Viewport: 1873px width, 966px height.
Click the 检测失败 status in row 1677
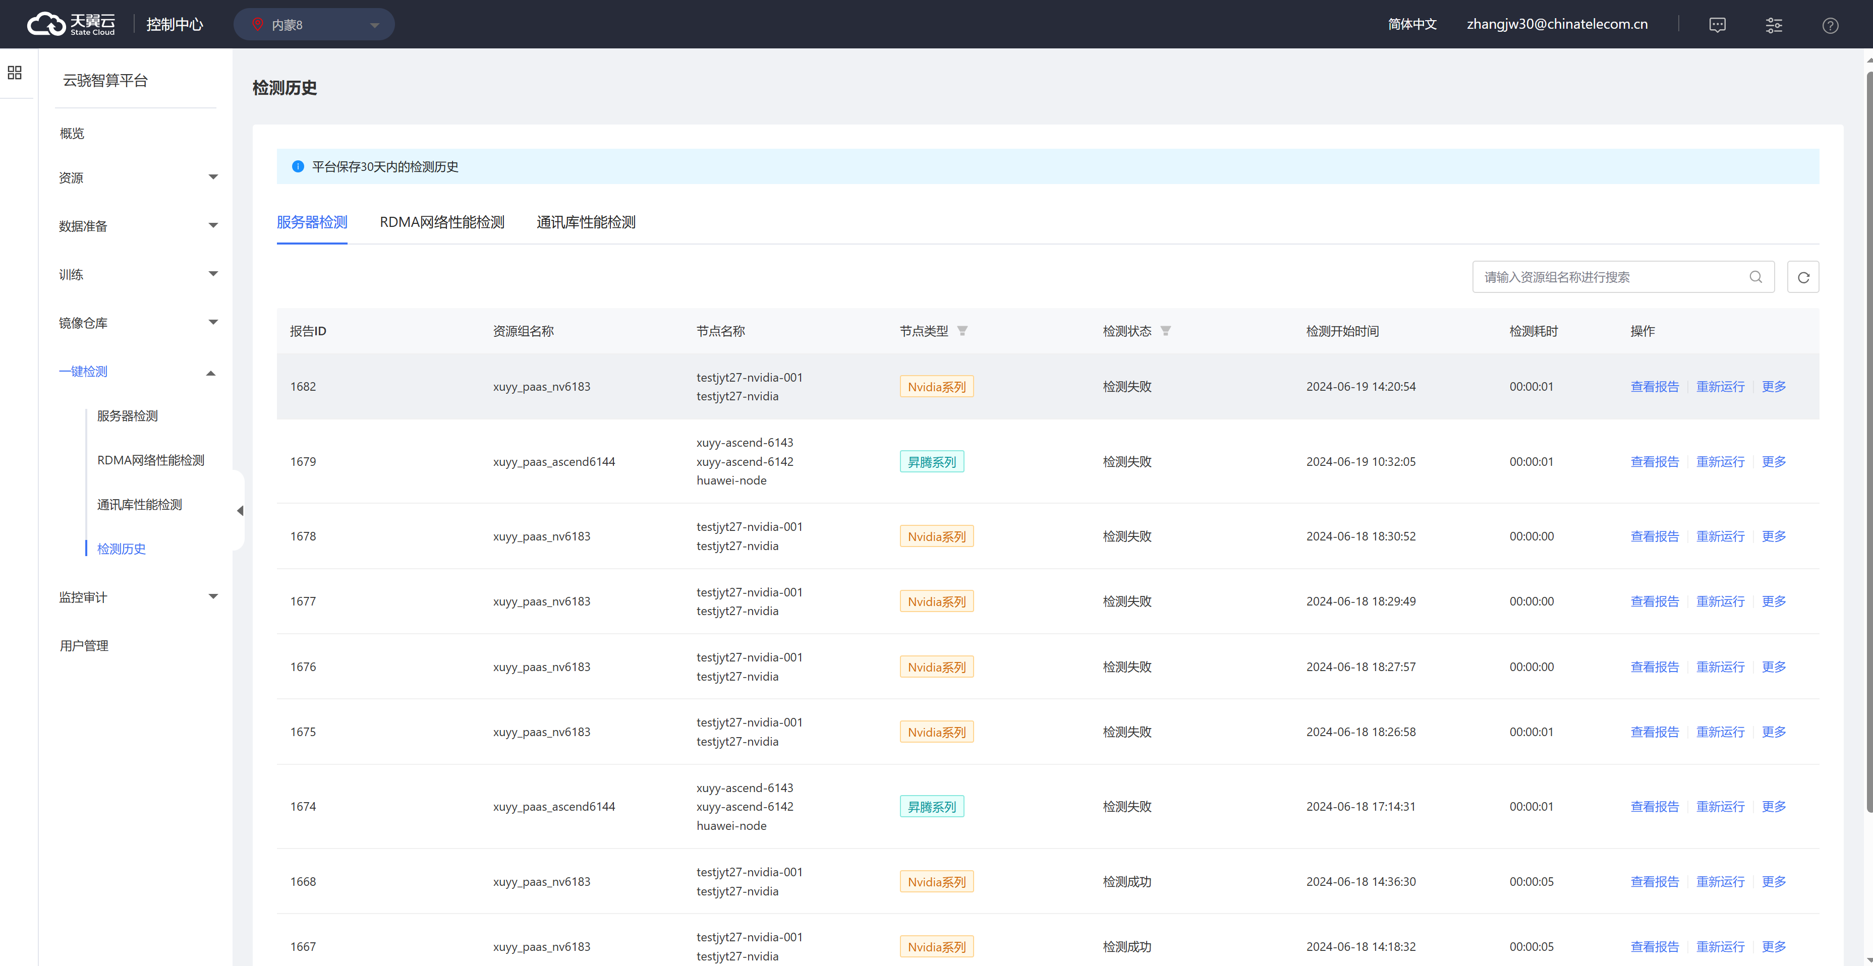(1127, 601)
